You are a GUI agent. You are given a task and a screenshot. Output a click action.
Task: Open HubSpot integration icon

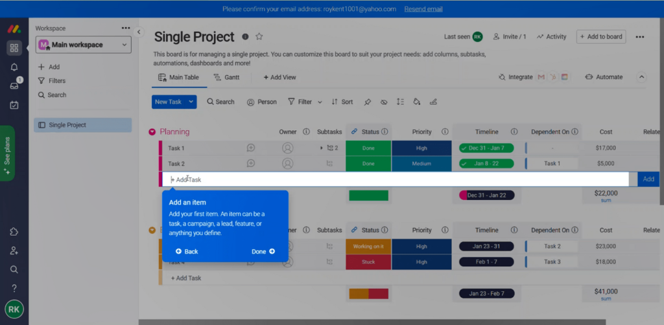pyautogui.click(x=552, y=77)
